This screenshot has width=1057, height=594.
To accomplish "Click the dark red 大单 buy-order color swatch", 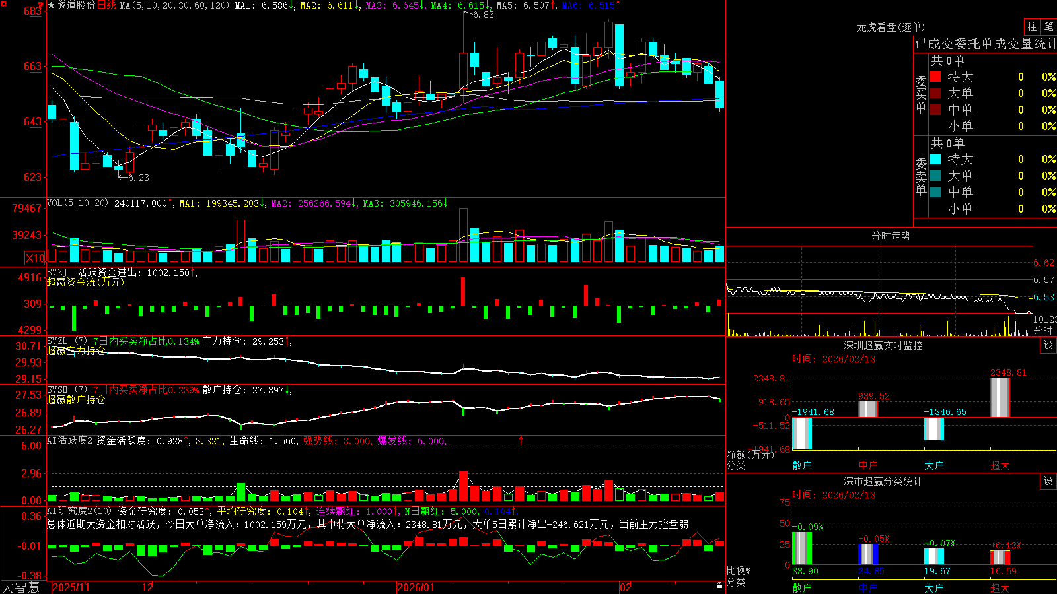I will pyautogui.click(x=935, y=93).
